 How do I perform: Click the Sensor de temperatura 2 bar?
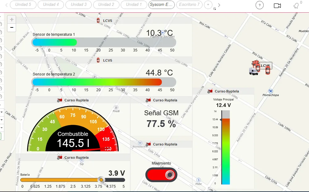pyautogui.click(x=104, y=82)
